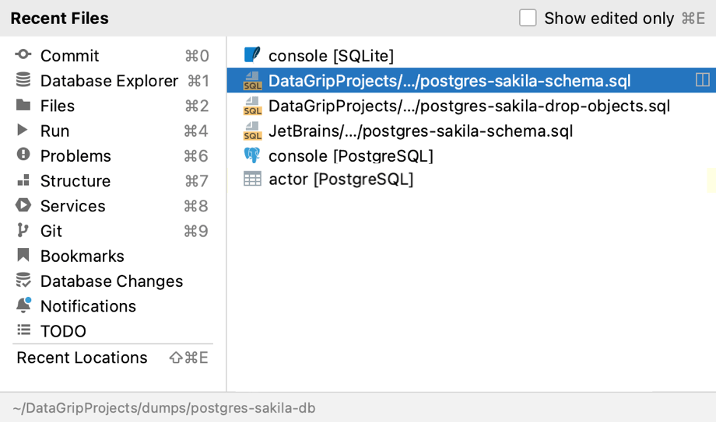Open Structure via its blocks icon
Viewport: 716px width, 422px height.
point(23,180)
